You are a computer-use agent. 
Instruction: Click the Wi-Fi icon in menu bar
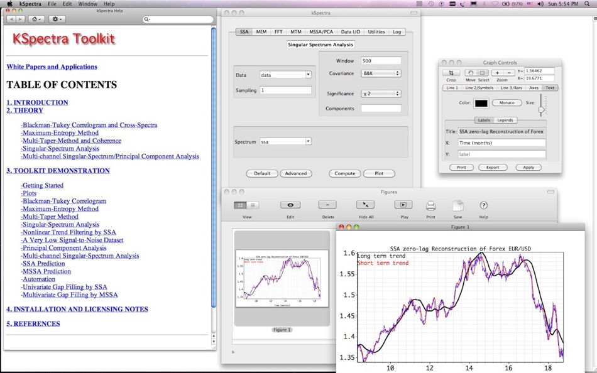(495, 4)
